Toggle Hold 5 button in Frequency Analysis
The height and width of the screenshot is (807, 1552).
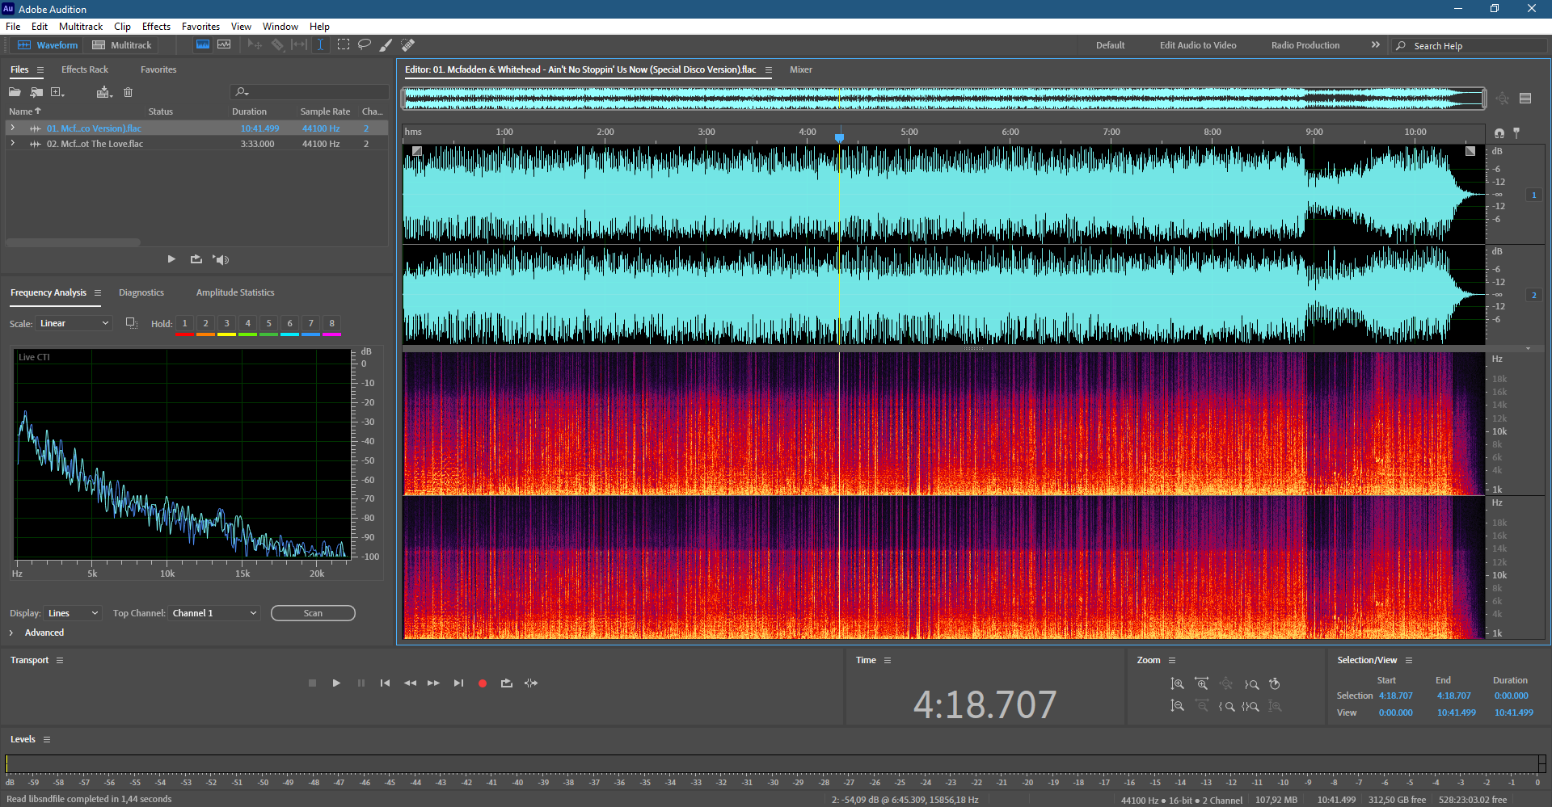(268, 323)
